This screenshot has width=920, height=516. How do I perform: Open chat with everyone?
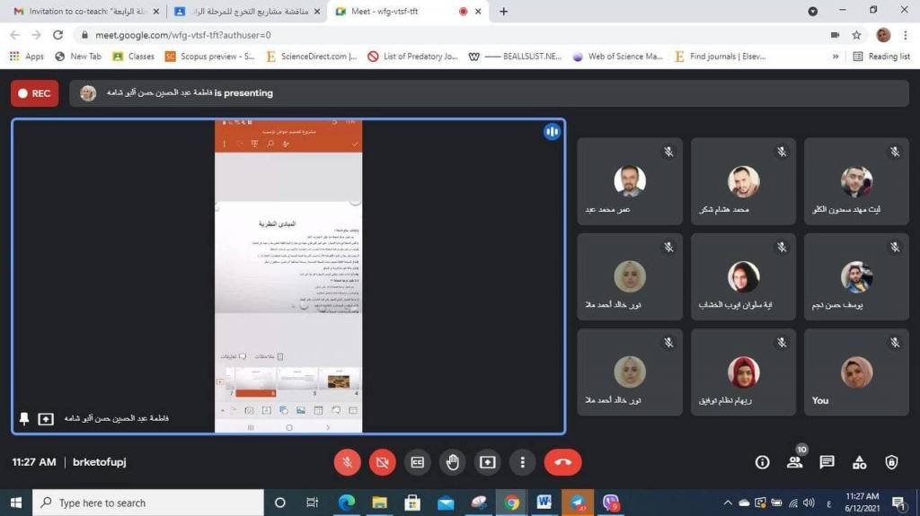(x=827, y=462)
